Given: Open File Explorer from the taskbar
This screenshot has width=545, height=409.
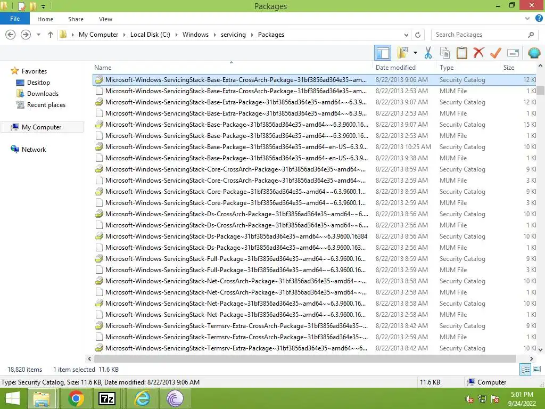Looking at the screenshot, I should (x=42, y=398).
